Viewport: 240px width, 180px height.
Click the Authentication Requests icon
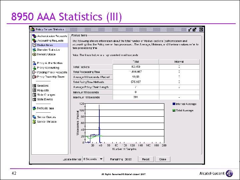[x=34, y=36]
